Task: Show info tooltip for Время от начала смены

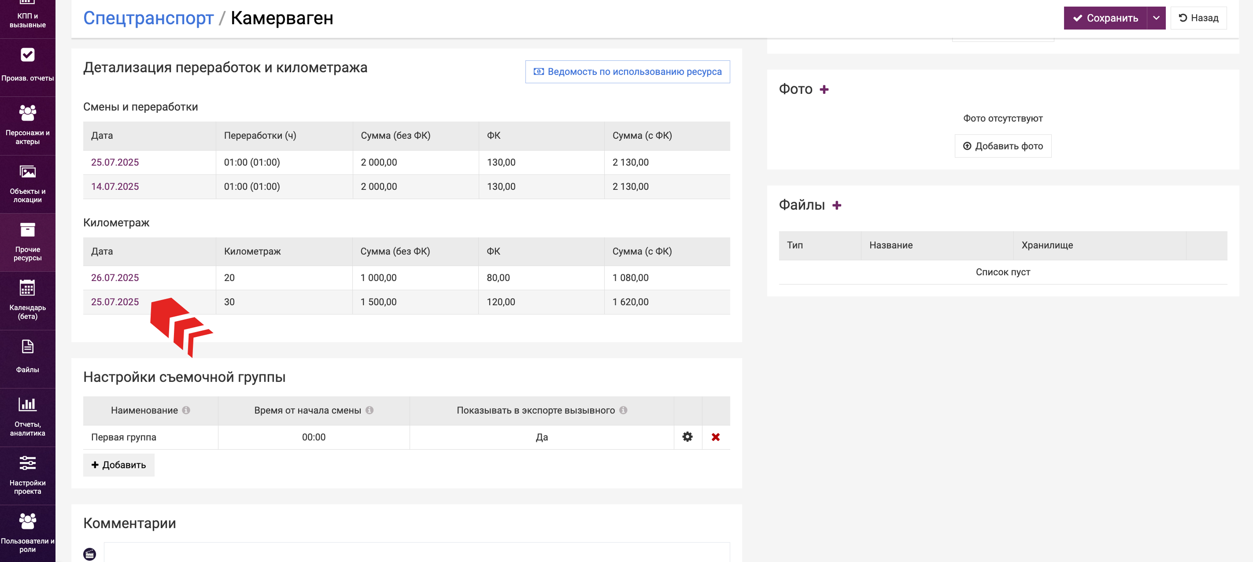Action: [370, 410]
